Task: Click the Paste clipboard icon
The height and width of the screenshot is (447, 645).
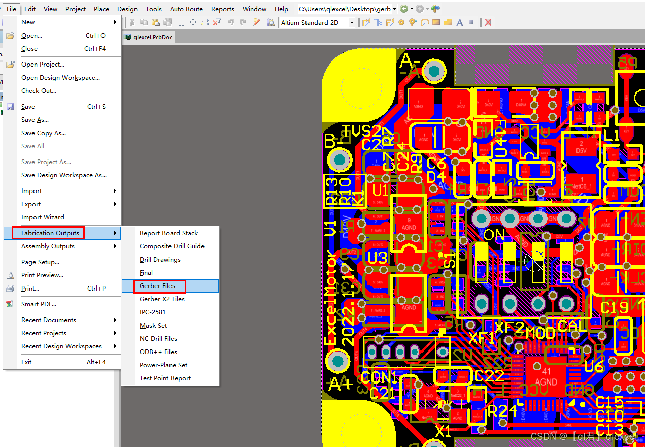Action: pos(155,22)
